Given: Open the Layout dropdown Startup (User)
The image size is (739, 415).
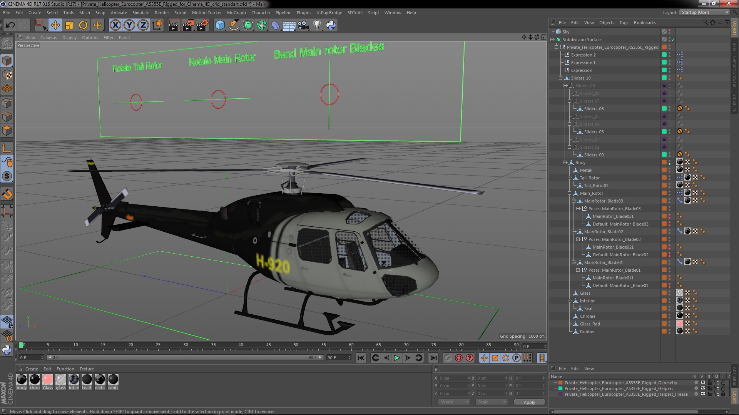Looking at the screenshot, I should [704, 13].
